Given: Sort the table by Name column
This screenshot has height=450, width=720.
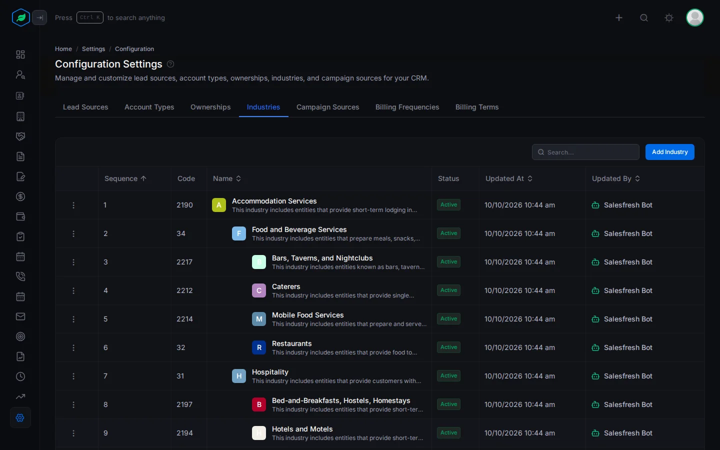Looking at the screenshot, I should (x=227, y=178).
